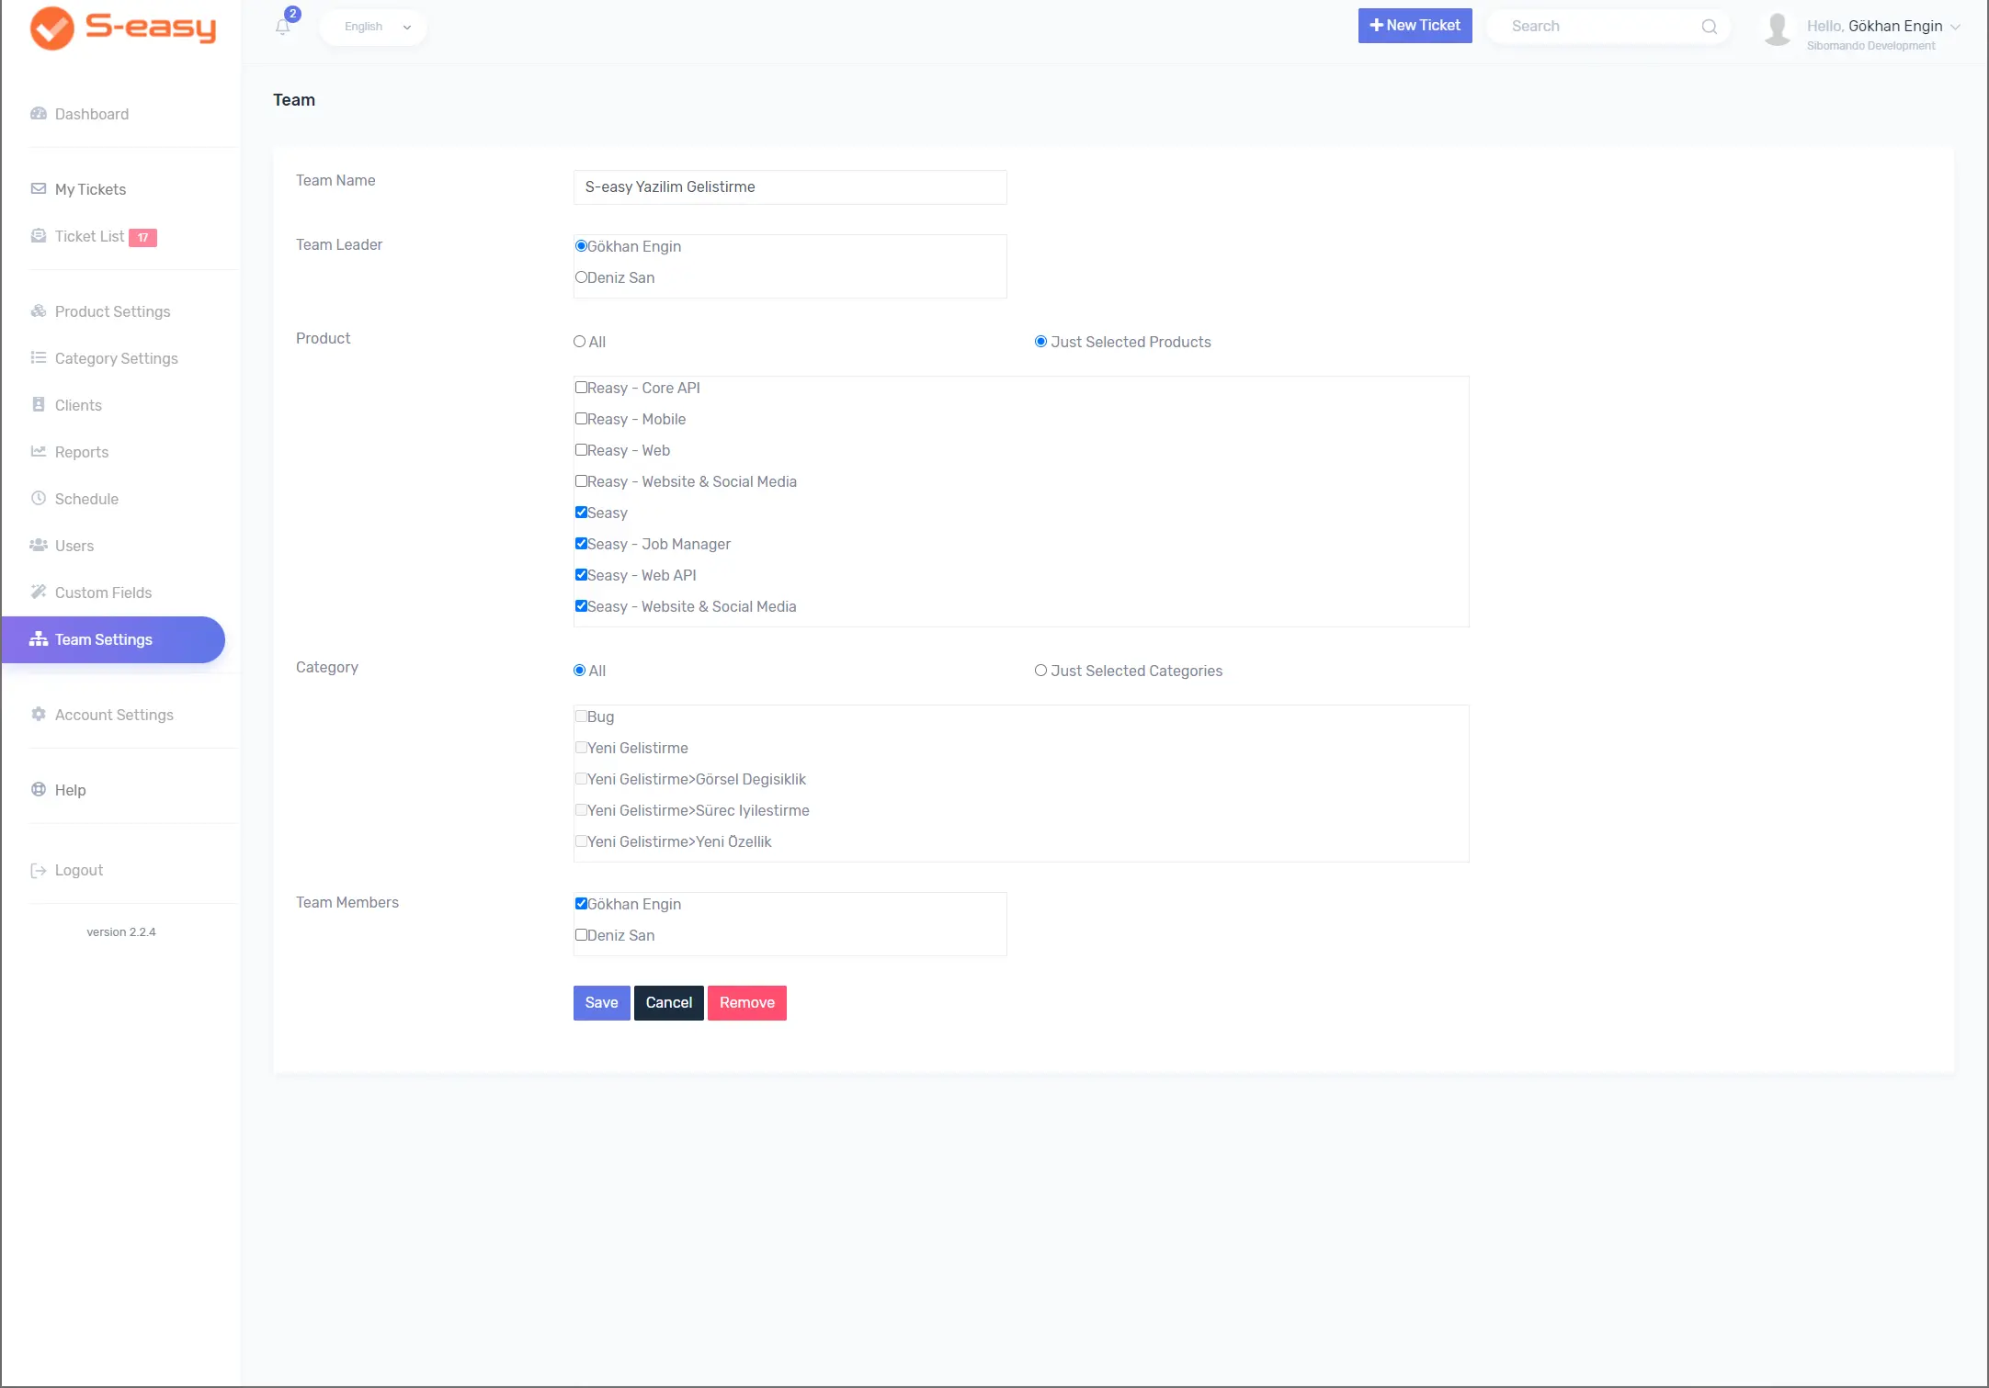This screenshot has height=1388, width=1989.
Task: Check Reasy - Core API product
Action: click(581, 388)
